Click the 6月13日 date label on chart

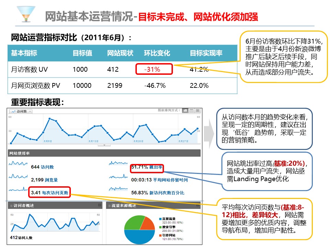[93, 141]
